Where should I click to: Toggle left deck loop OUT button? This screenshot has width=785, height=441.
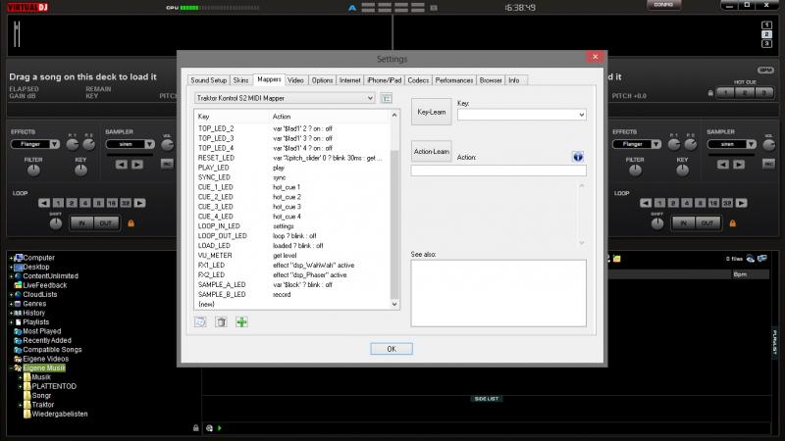click(x=106, y=223)
